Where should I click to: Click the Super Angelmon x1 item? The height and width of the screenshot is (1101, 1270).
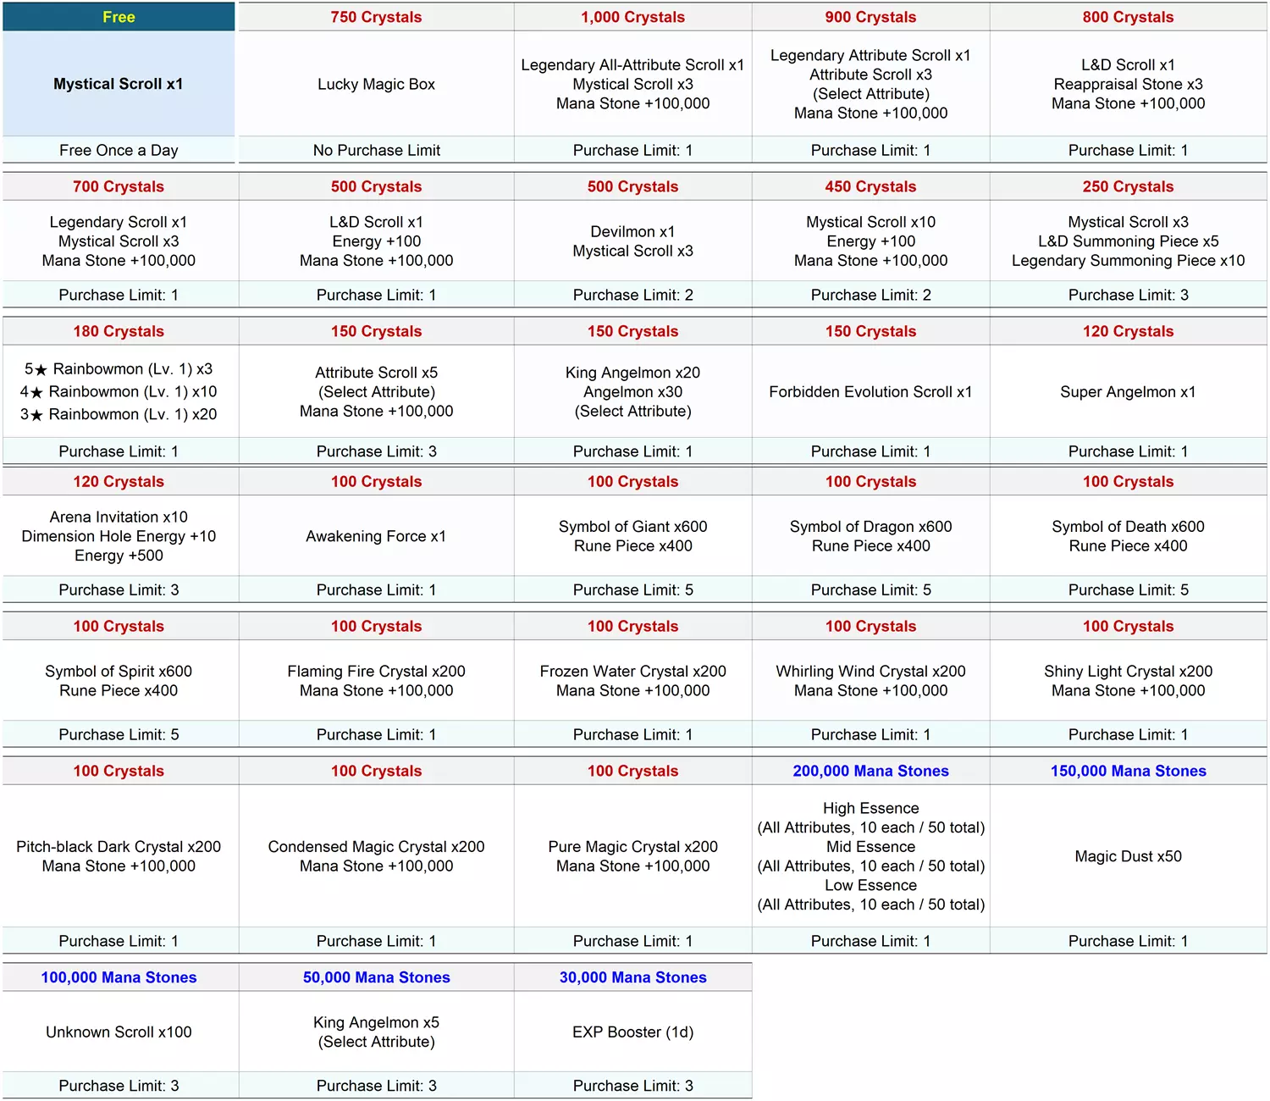(x=1128, y=391)
